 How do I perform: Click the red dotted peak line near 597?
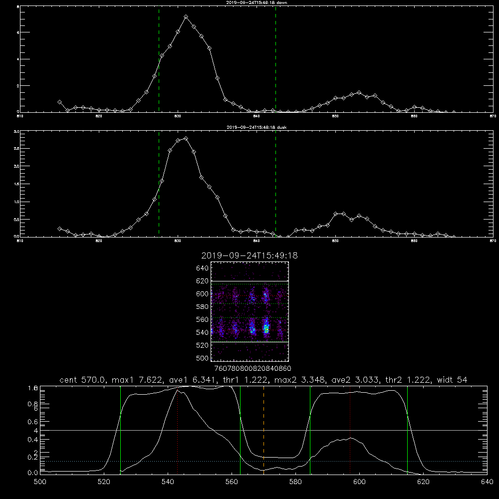350,430
